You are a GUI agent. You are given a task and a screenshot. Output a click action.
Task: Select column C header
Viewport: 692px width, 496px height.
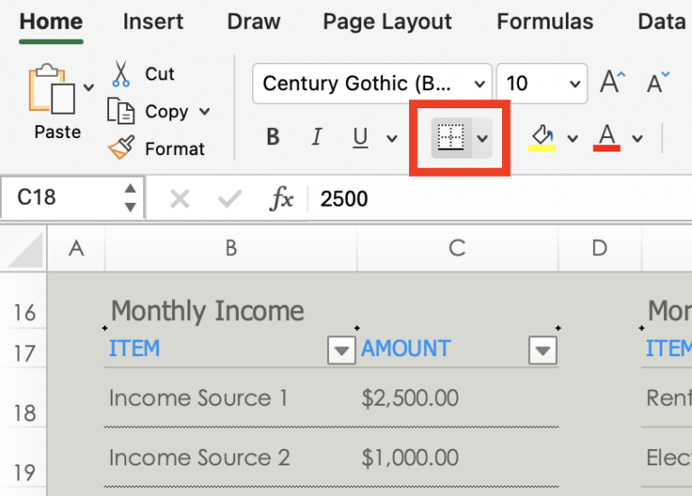click(x=457, y=248)
